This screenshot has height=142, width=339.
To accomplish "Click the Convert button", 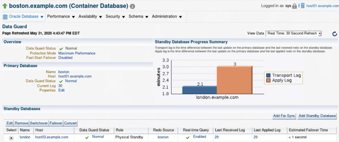I will (x=71, y=123).
